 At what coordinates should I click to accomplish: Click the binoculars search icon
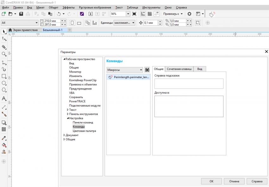[x=147, y=70]
